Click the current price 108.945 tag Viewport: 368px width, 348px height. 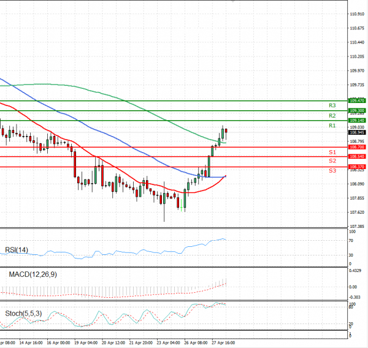point(357,132)
